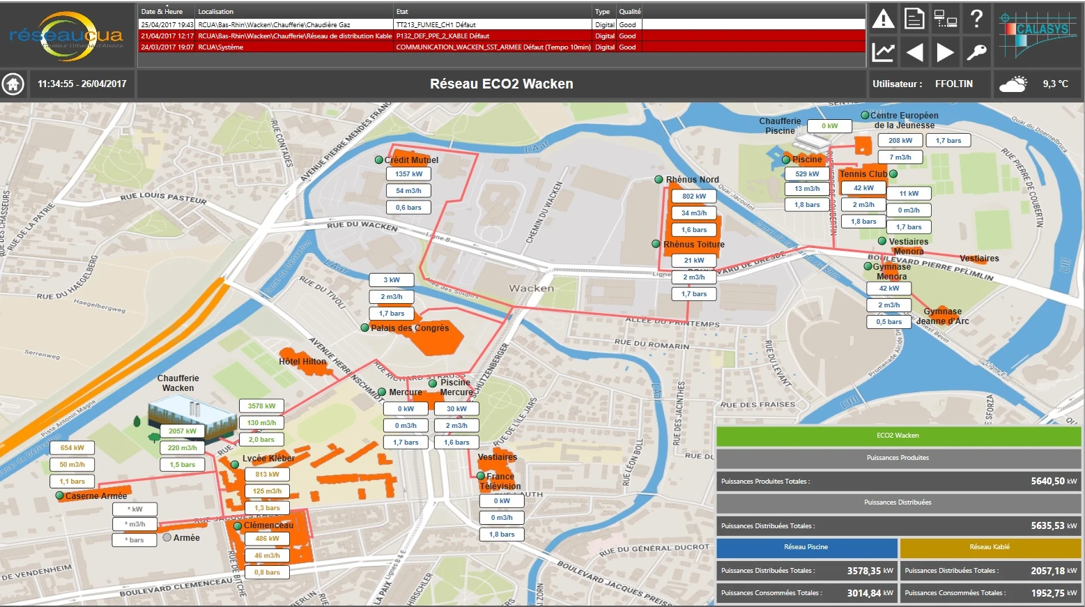Check communication status via the networked computers icon

(x=945, y=19)
